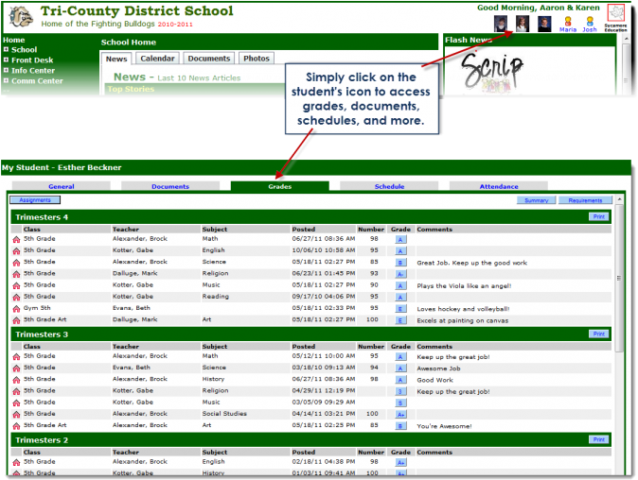Click the 'Top Stories' heading
Image resolution: width=638 pixels, height=480 pixels.
click(x=131, y=89)
